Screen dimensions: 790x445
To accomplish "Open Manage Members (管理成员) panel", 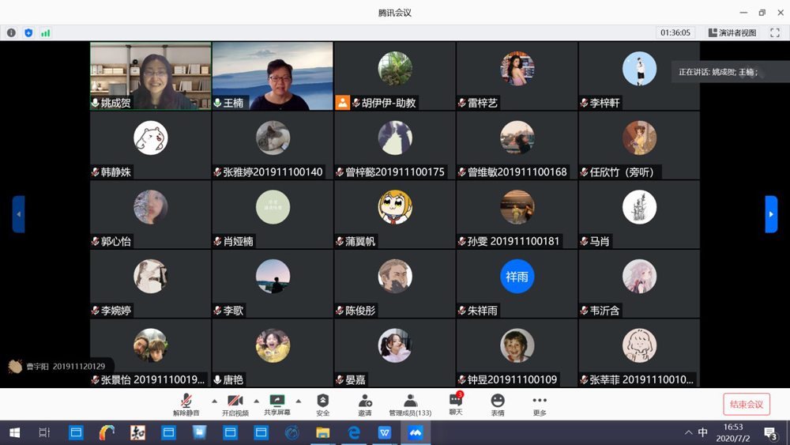I will (410, 404).
